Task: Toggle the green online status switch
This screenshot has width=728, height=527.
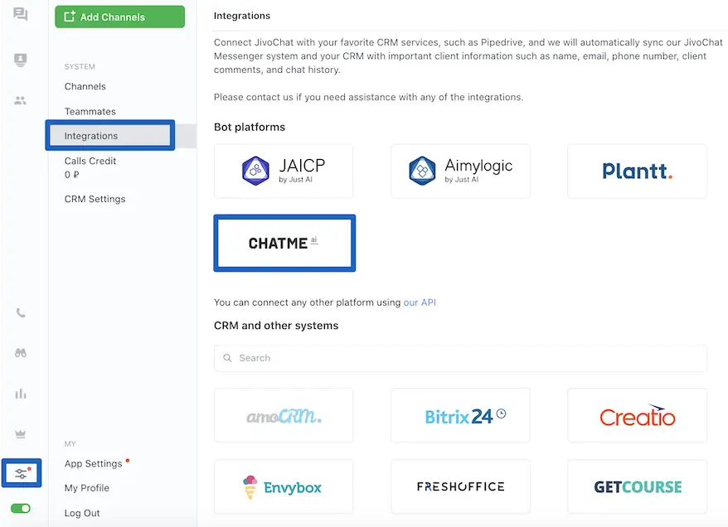Action: (x=21, y=508)
